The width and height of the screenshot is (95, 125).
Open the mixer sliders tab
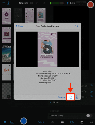(x=52, y=122)
